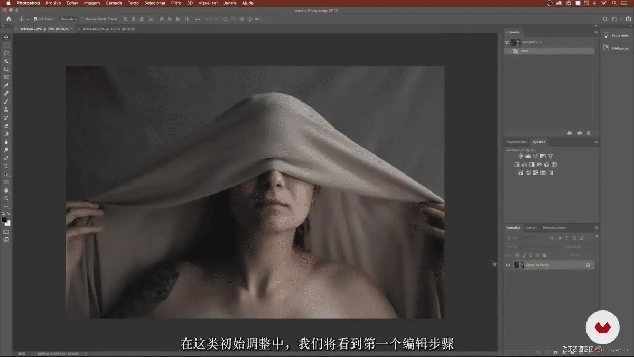Toggle lock image pixels
This screenshot has width=634, height=357.
click(x=524, y=255)
